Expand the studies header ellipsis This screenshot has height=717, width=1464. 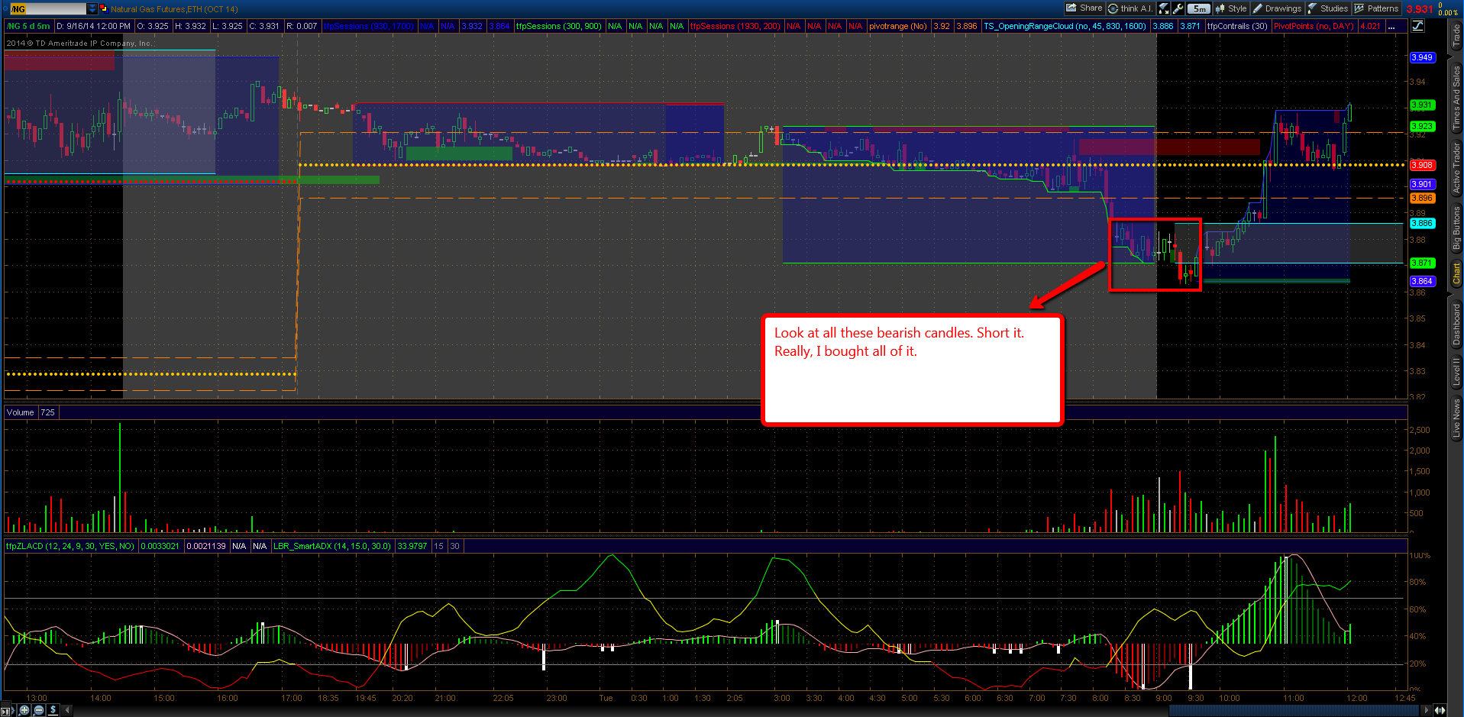coord(1393,26)
